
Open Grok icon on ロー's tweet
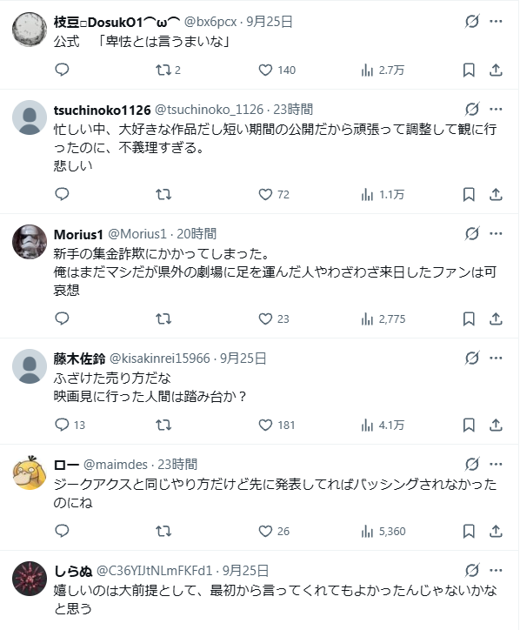[x=472, y=464]
